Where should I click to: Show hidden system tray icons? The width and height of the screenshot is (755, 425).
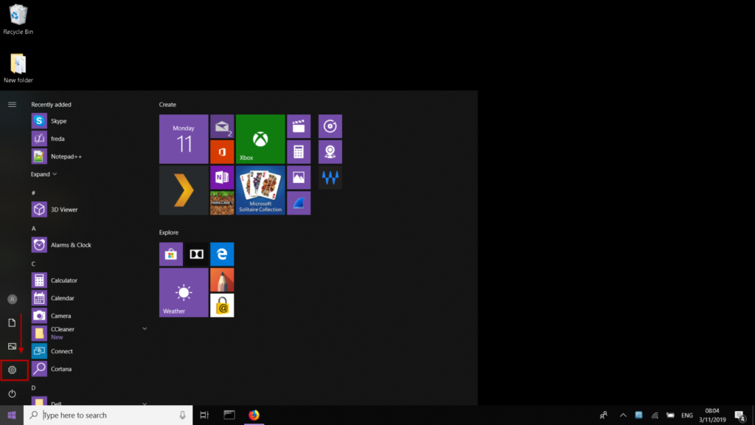(623, 415)
